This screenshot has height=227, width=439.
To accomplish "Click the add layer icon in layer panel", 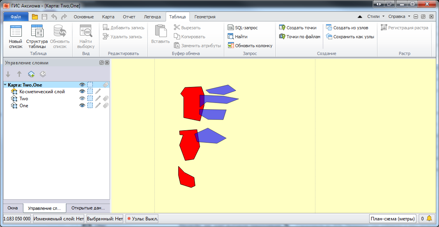I will click(31, 74).
